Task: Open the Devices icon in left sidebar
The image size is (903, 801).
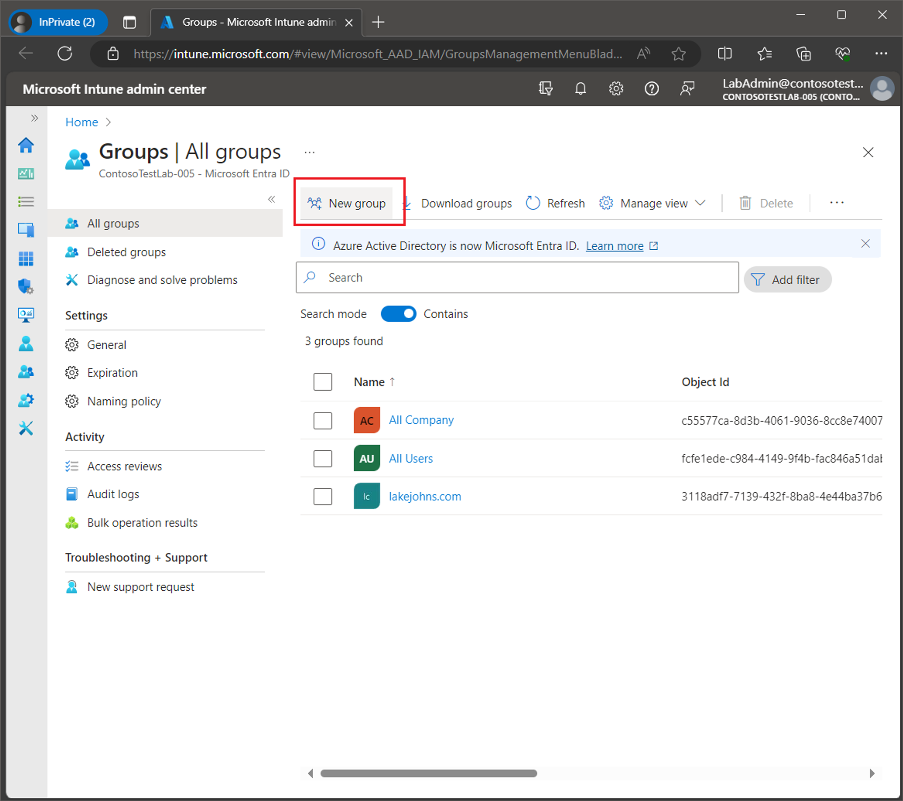Action: [x=26, y=230]
